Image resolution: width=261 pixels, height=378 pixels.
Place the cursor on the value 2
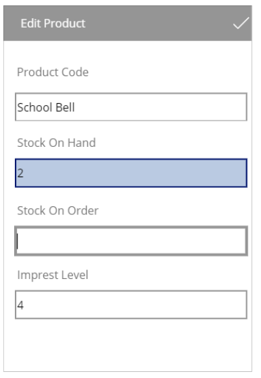(20, 173)
